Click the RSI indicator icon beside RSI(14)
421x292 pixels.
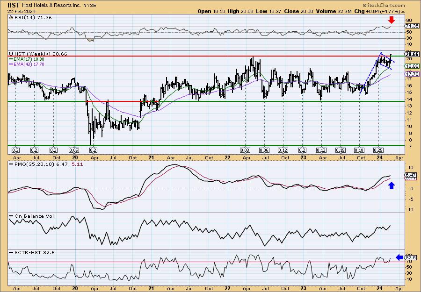[11, 18]
